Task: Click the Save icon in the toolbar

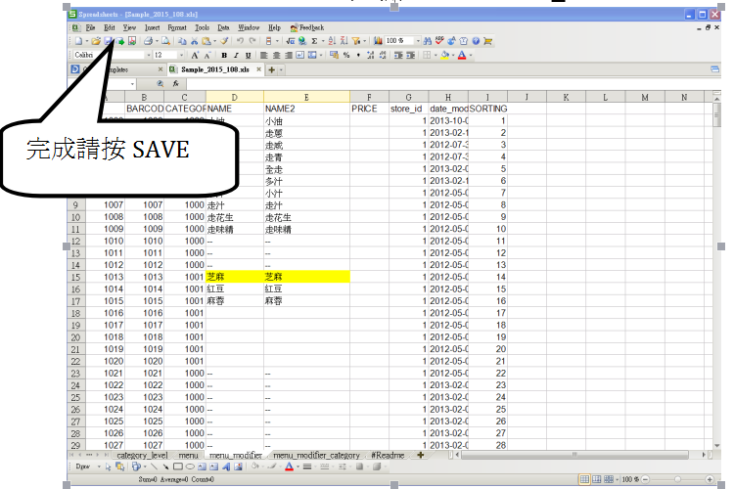Action: click(109, 41)
